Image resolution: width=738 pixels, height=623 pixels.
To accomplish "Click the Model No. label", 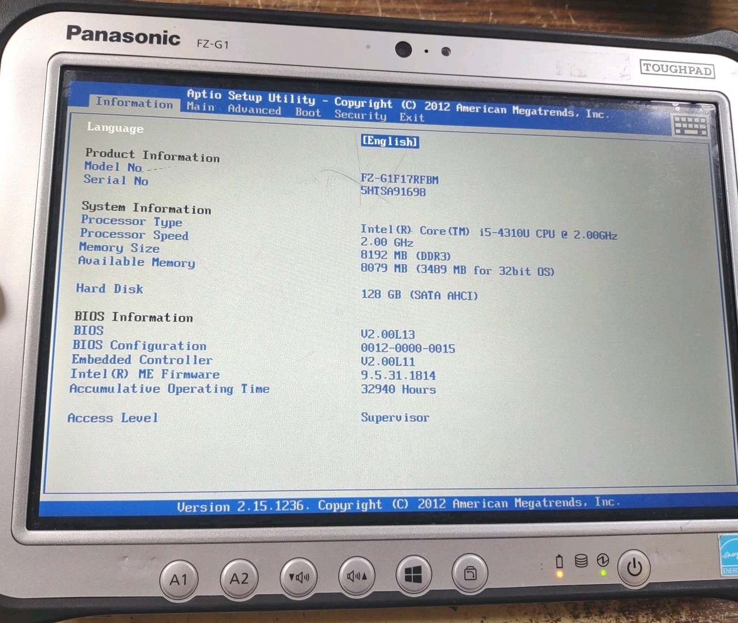I will pos(113,167).
